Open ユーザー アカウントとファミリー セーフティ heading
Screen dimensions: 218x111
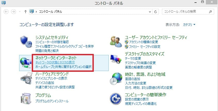coord(156,37)
